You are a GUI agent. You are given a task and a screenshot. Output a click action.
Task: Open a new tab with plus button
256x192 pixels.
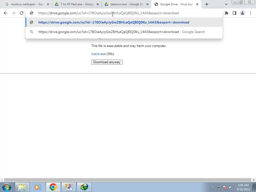[207, 4]
